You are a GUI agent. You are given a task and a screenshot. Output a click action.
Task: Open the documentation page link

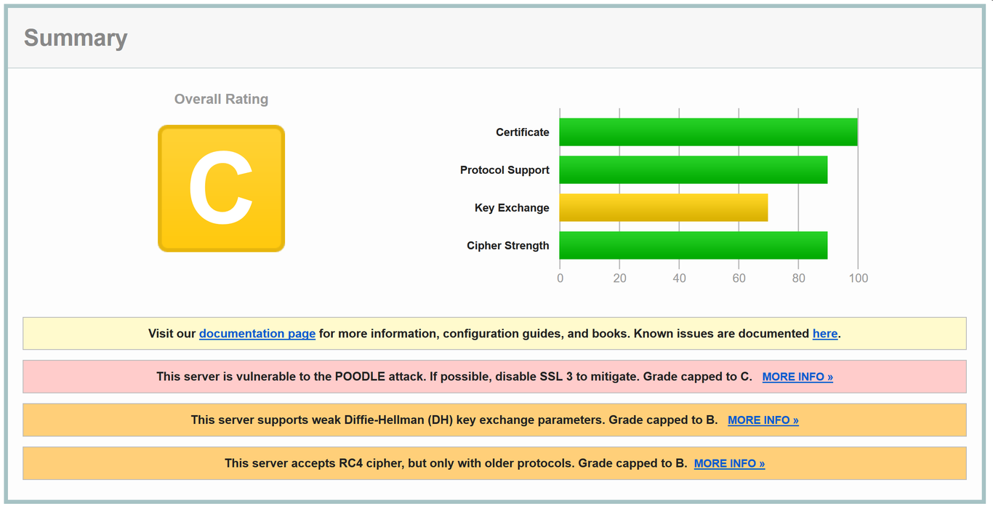[x=257, y=334]
